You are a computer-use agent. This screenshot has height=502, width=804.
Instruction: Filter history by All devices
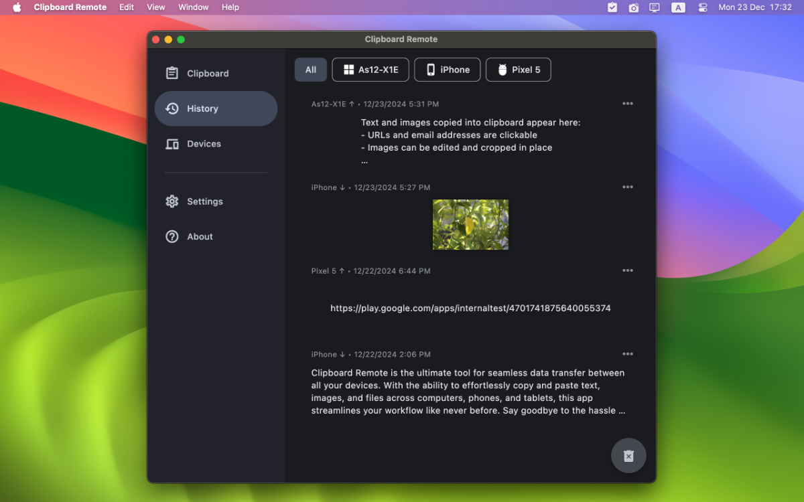coord(311,70)
